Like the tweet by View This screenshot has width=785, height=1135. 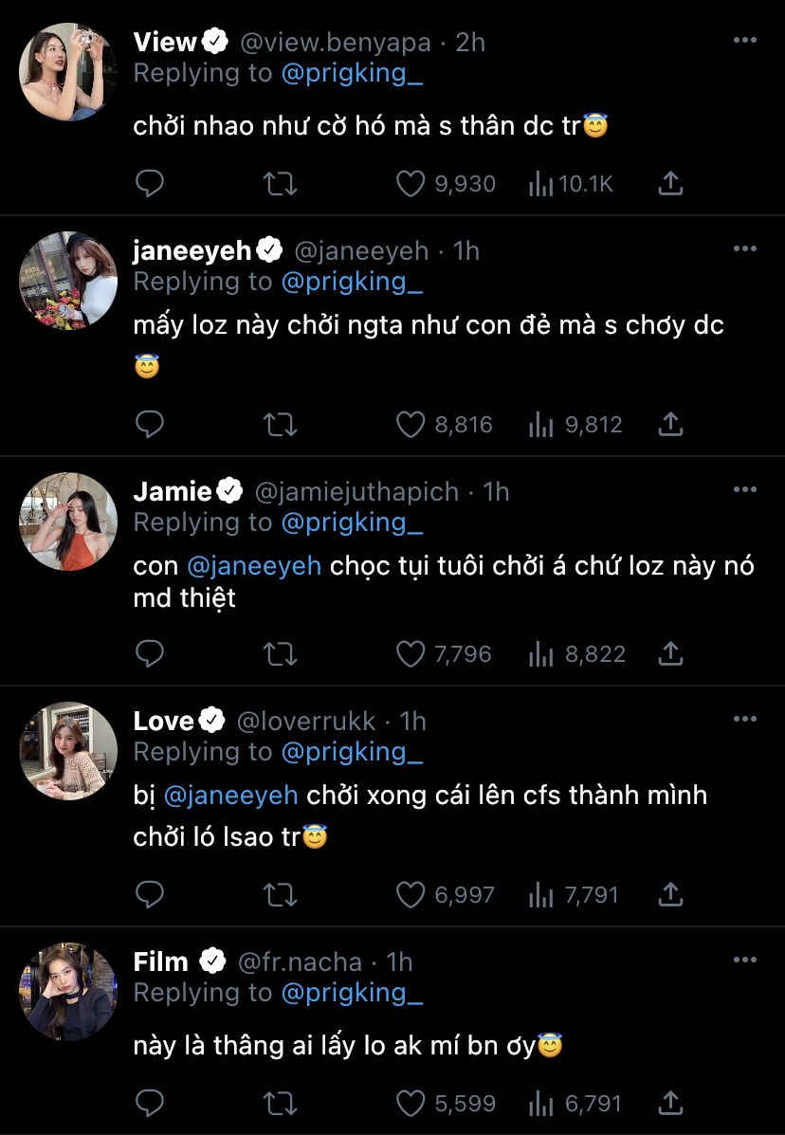tap(410, 184)
